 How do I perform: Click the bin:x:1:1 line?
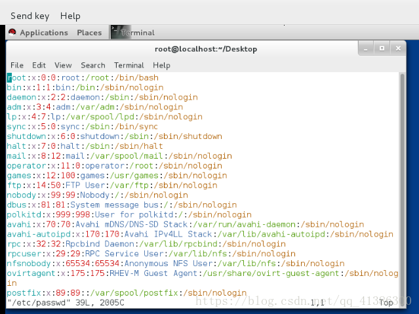click(x=85, y=87)
